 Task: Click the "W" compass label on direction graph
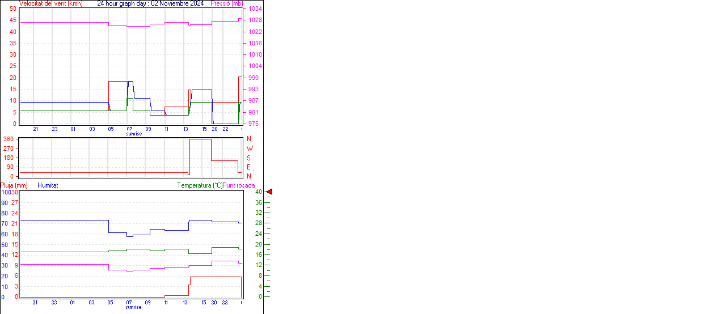(250, 148)
